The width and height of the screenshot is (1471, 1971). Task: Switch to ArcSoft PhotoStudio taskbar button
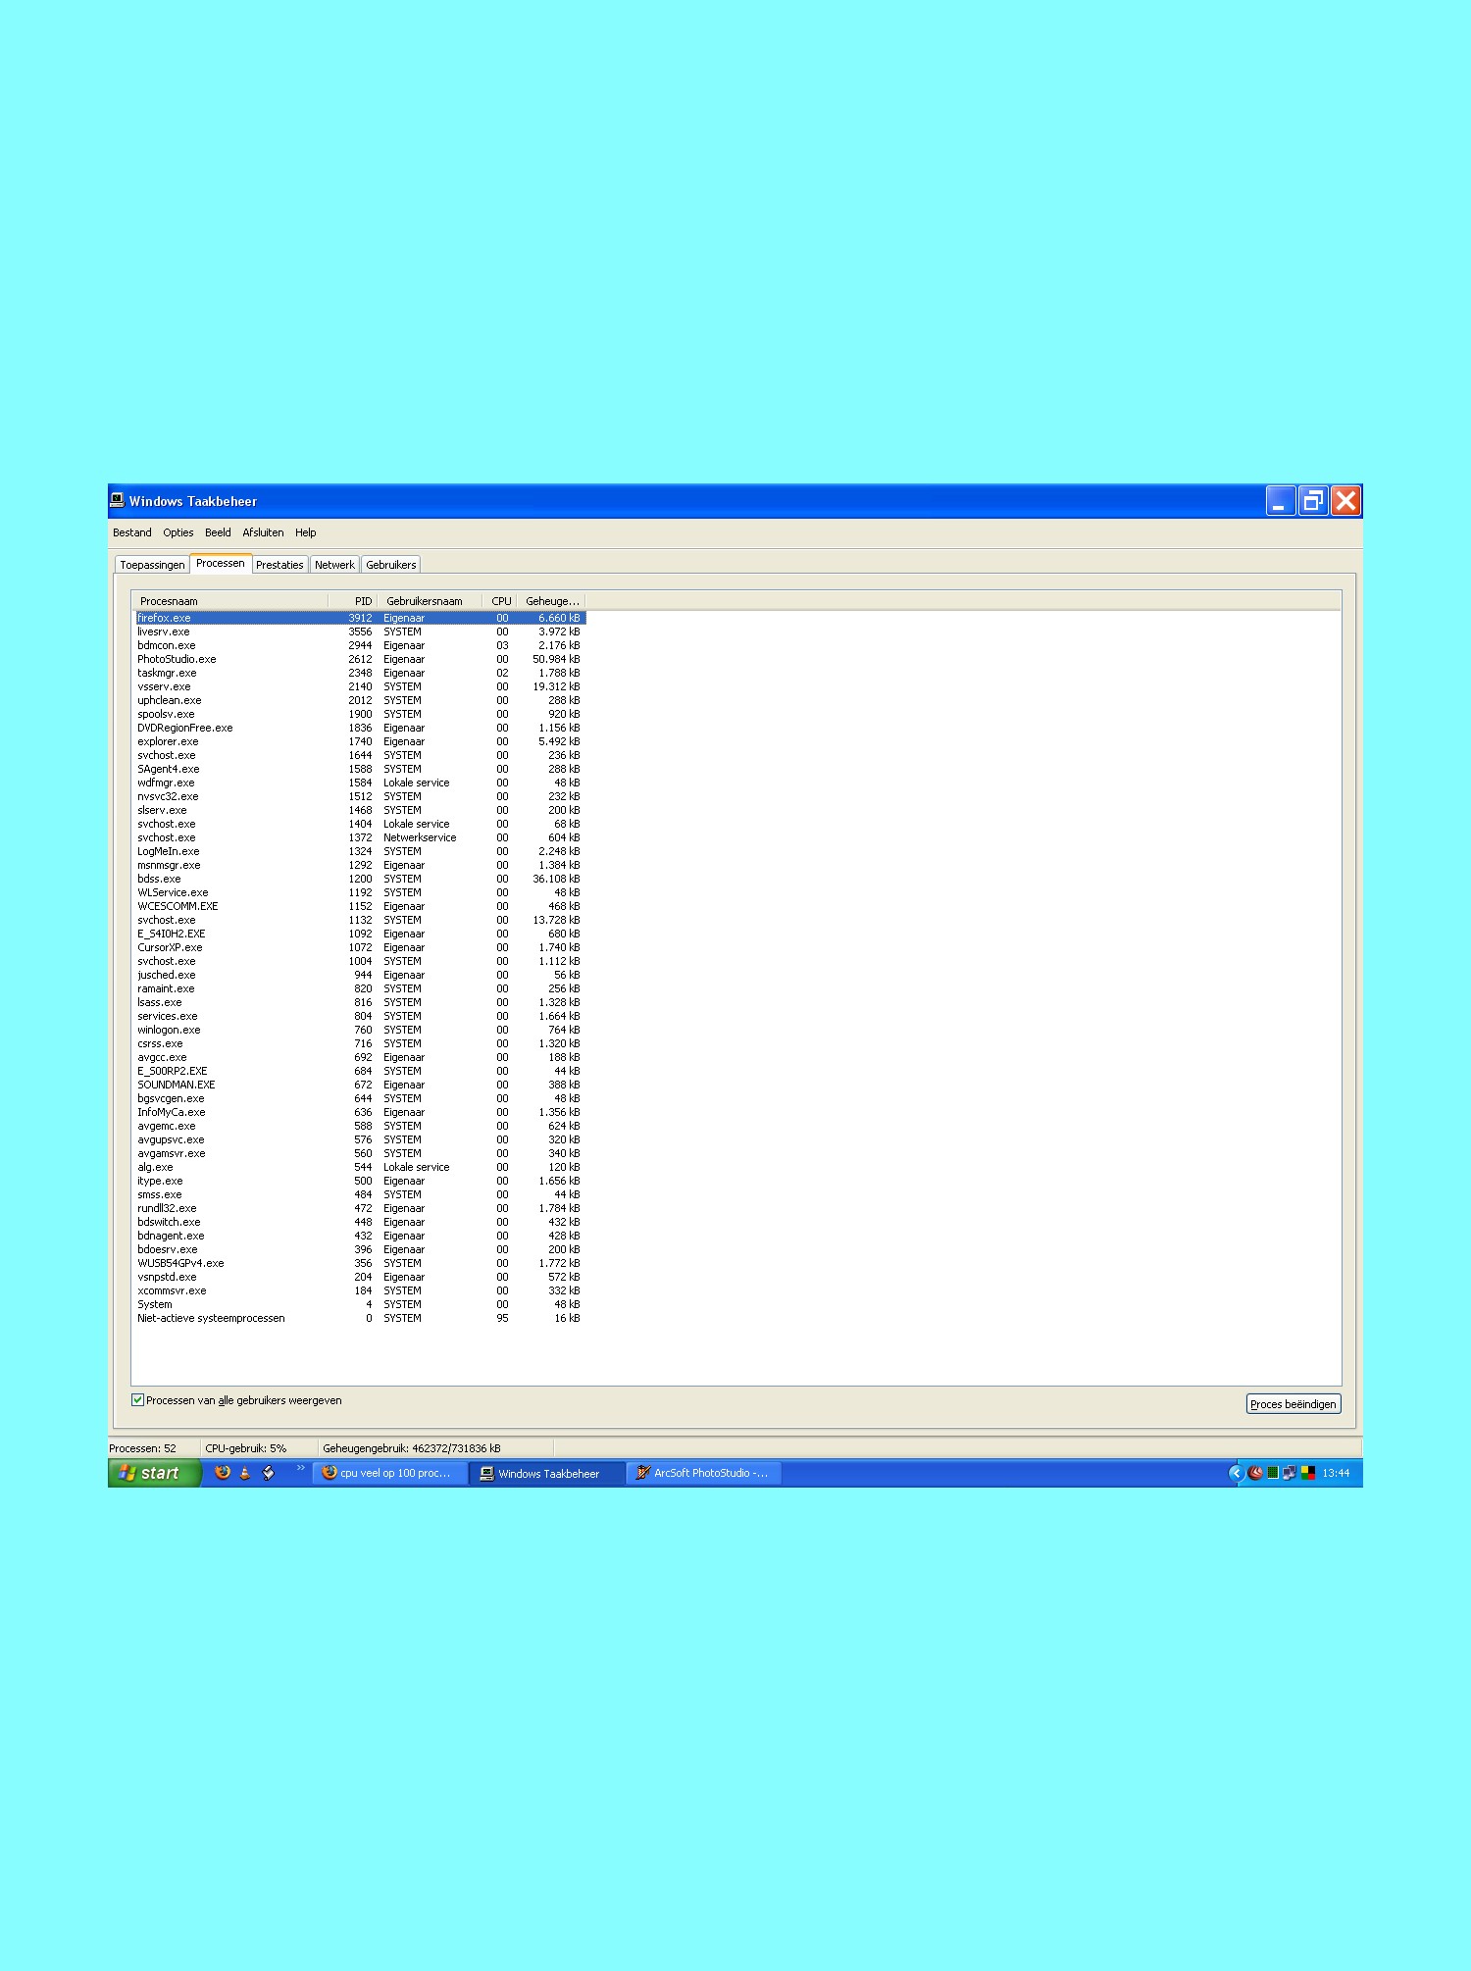tap(704, 1473)
